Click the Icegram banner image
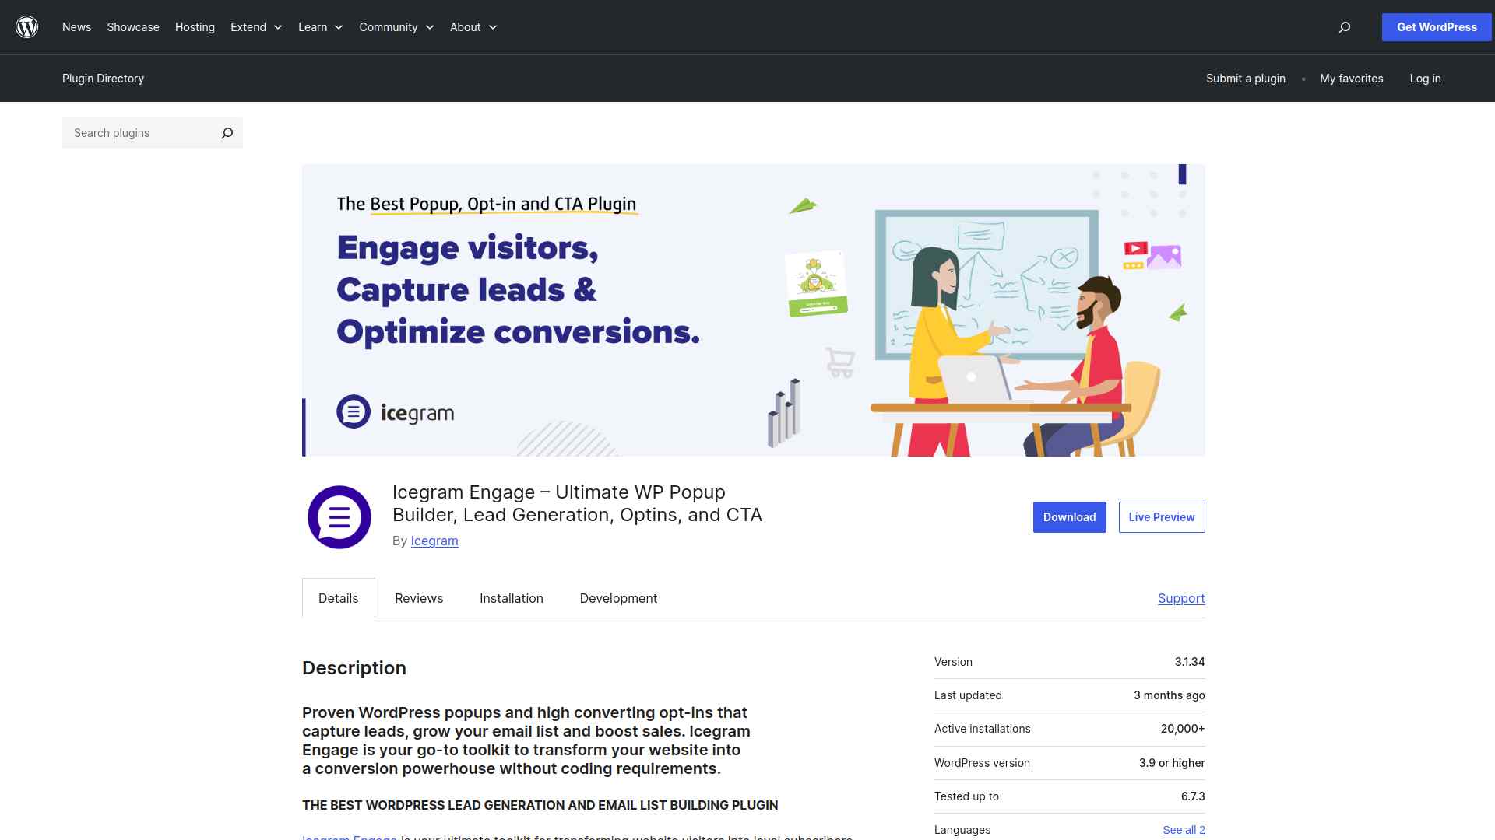This screenshot has height=840, width=1495. click(753, 310)
